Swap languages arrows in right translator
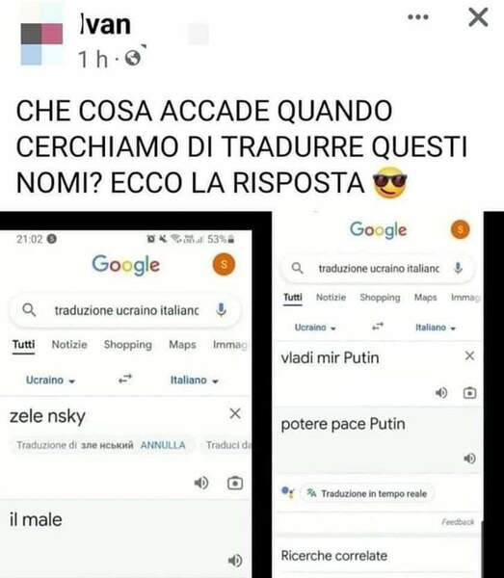This screenshot has width=504, height=578. pyautogui.click(x=378, y=327)
